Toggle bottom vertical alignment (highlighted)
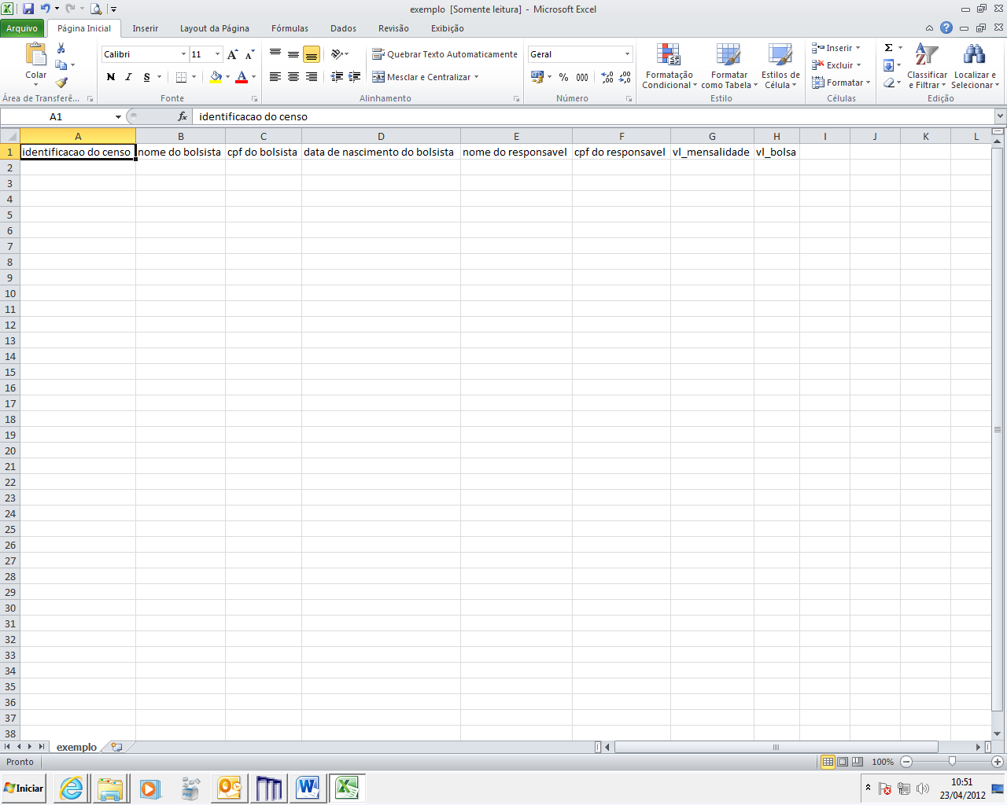Viewport: 1007px width, 805px height. coord(312,54)
